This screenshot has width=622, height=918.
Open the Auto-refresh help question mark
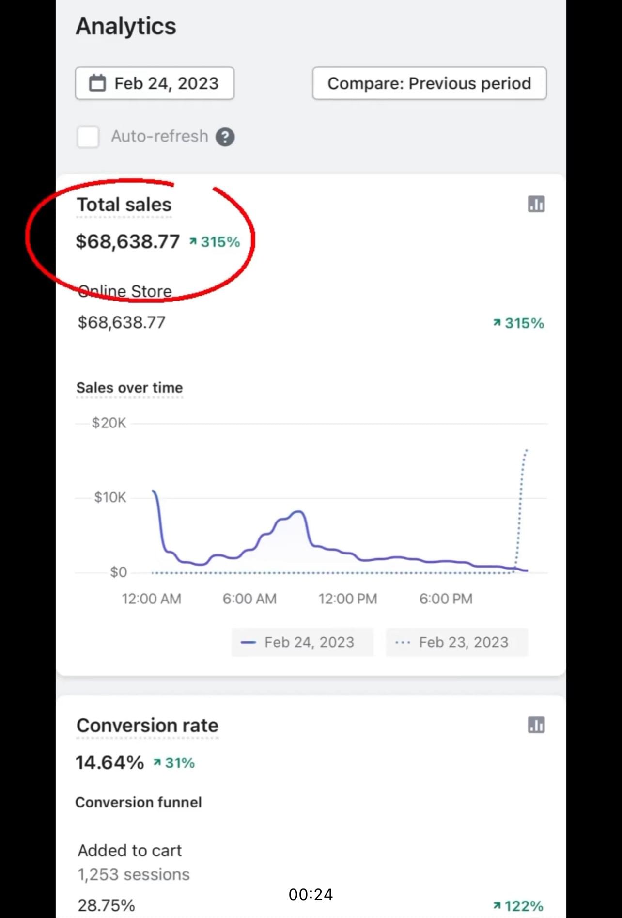point(225,137)
